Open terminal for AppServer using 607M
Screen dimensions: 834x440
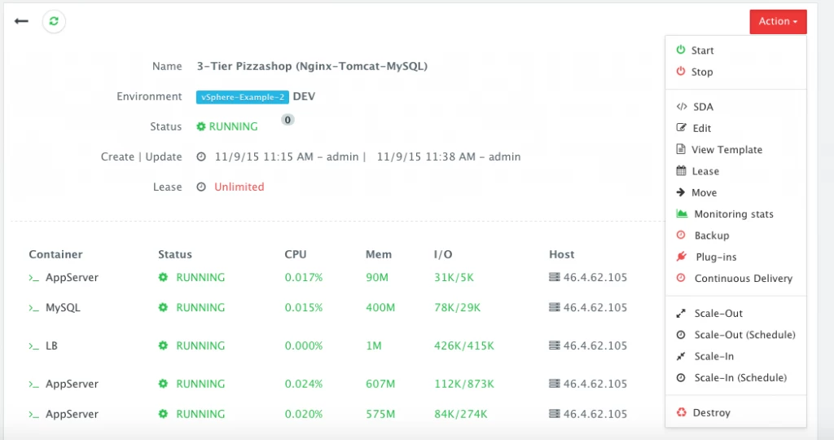34,384
